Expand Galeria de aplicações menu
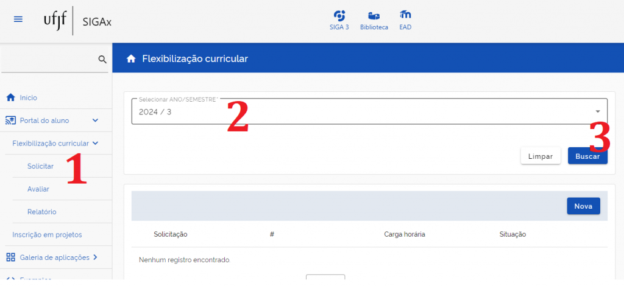The image size is (624, 286). coord(95,257)
